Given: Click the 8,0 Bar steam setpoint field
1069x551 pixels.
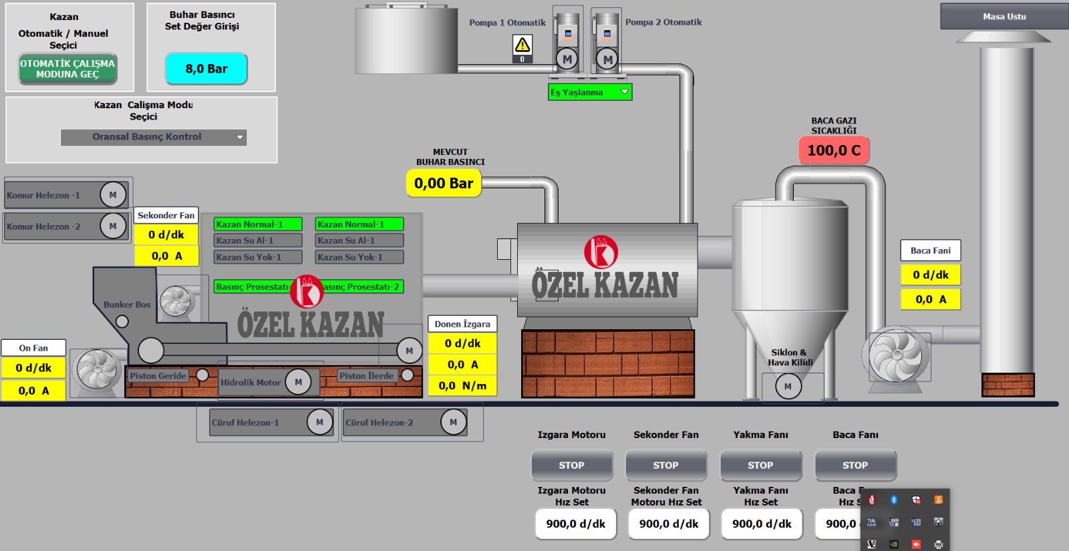Looking at the screenshot, I should click(x=206, y=69).
